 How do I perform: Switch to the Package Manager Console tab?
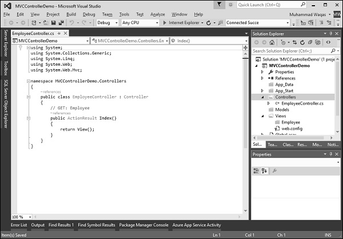(143, 225)
